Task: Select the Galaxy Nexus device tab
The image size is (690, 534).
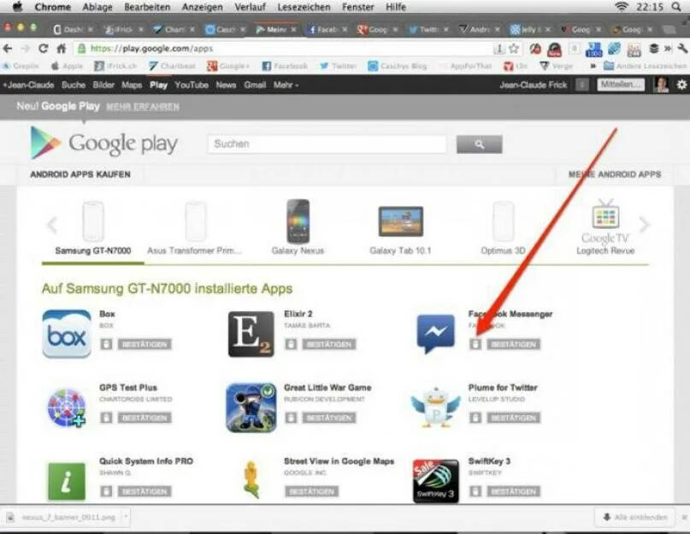Action: pos(298,228)
